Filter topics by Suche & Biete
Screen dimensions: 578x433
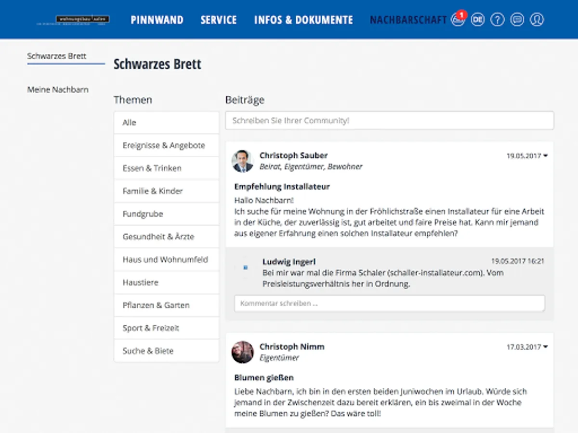click(x=167, y=351)
